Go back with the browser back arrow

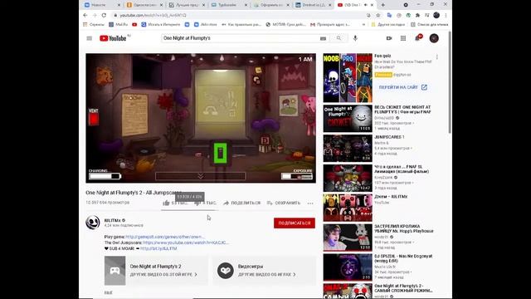pyautogui.click(x=85, y=15)
